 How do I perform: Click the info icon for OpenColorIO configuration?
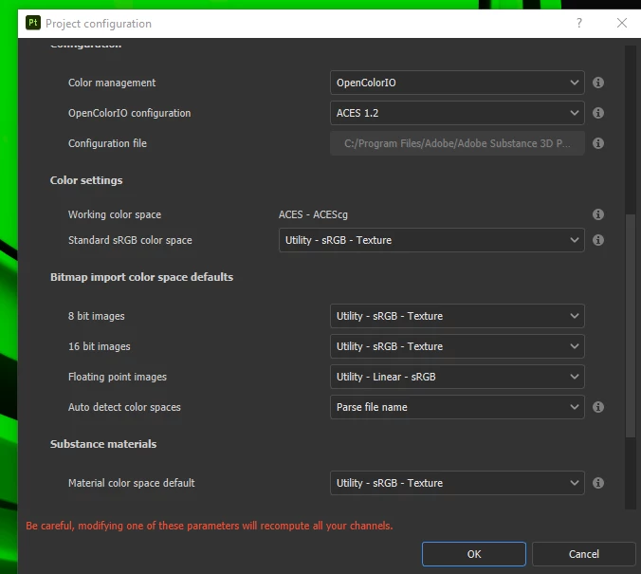(598, 113)
